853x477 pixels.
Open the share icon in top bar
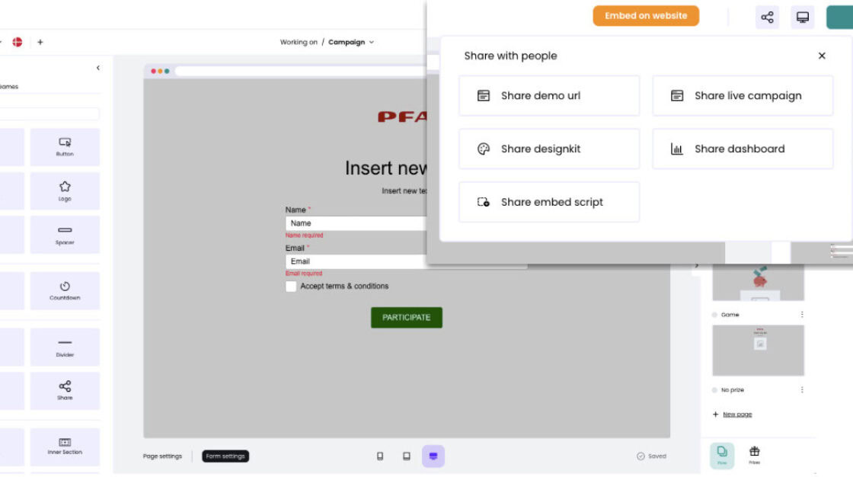coord(767,18)
